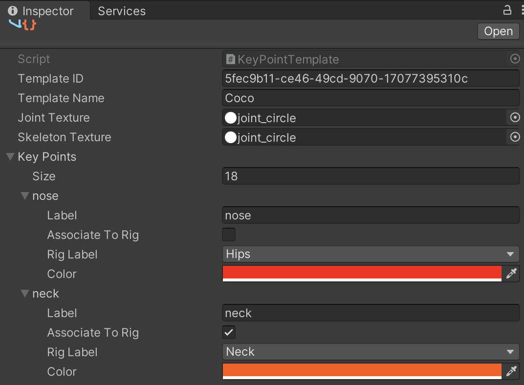The image size is (524, 385).
Task: Enable Associate To Rig for nose
Action: pos(229,235)
